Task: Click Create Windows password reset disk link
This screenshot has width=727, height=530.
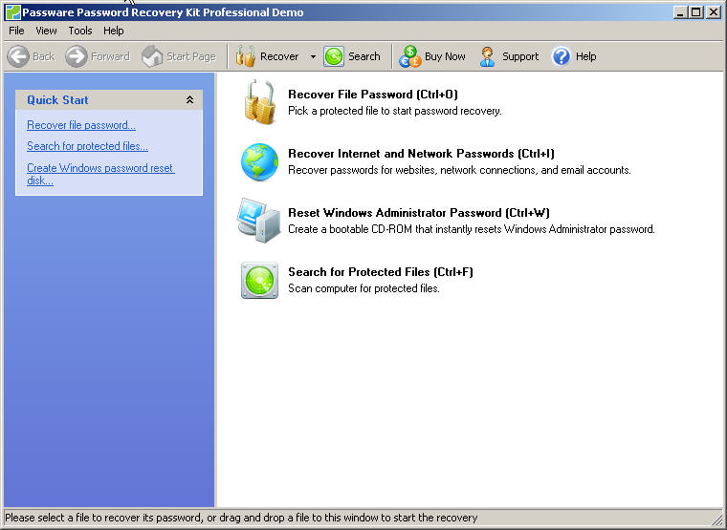Action: [100, 174]
